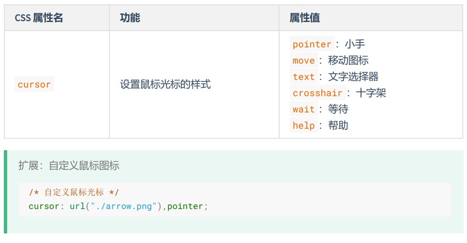Click the code comment "/* 自定义鼠标光标 */"
467x243 pixels.
(x=74, y=193)
